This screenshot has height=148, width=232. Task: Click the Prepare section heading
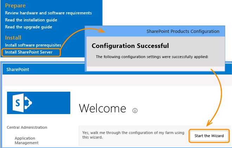pos(15,6)
